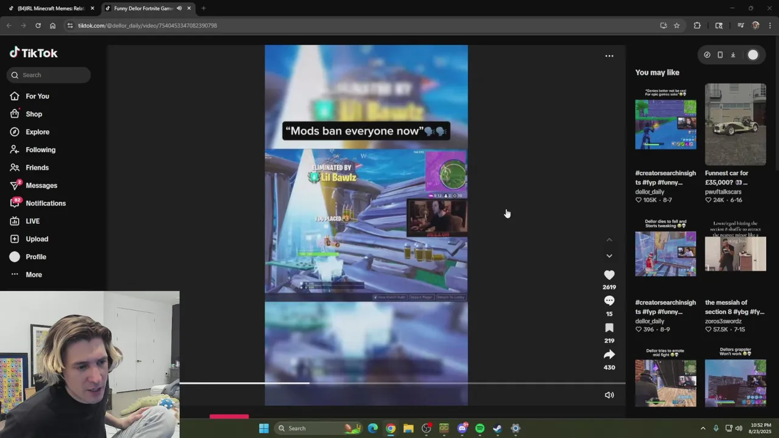Open the 'Genies better not be real' thumbnail

point(666,124)
